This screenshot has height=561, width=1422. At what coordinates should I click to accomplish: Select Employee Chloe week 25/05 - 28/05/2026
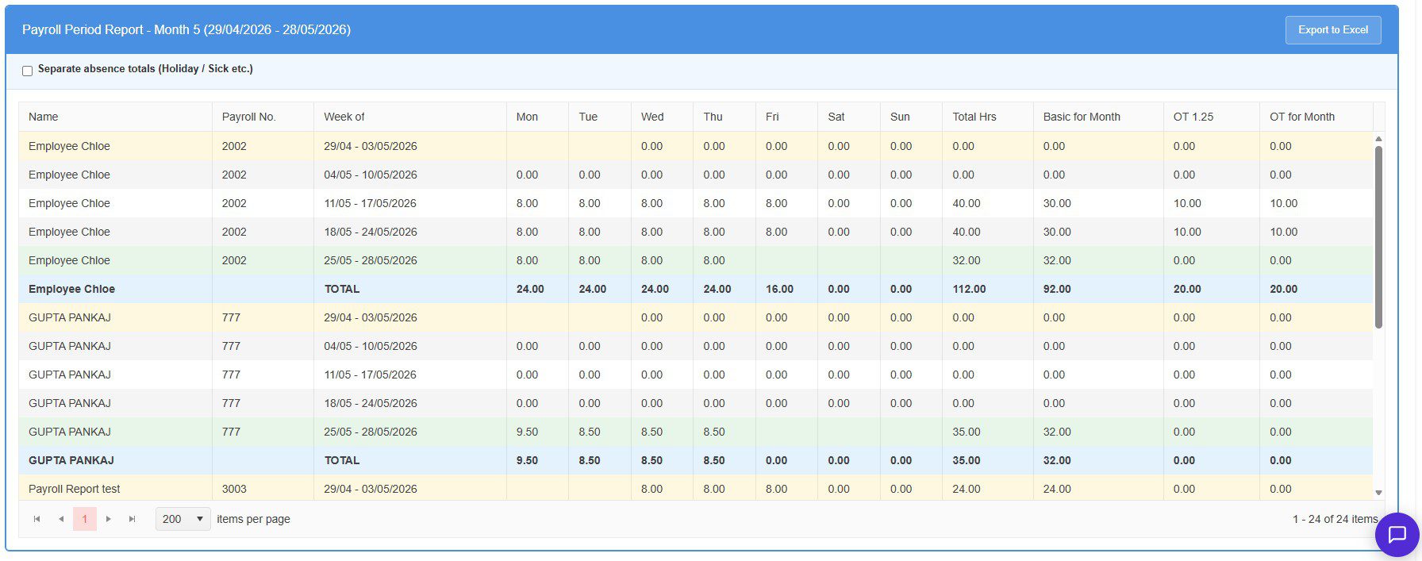click(696, 260)
